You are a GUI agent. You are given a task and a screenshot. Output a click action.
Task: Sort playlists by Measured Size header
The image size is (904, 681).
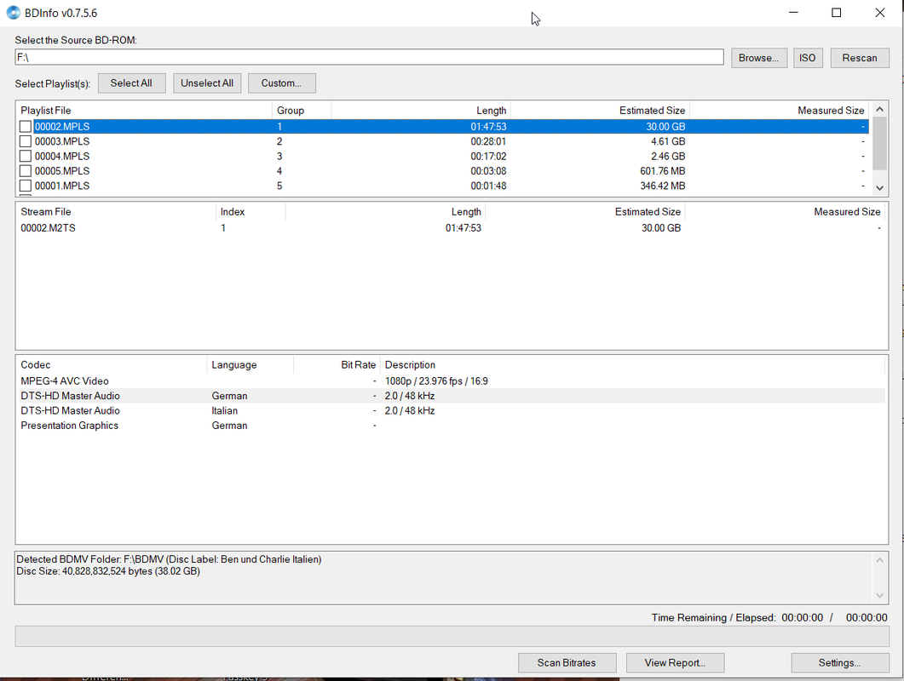coord(780,110)
